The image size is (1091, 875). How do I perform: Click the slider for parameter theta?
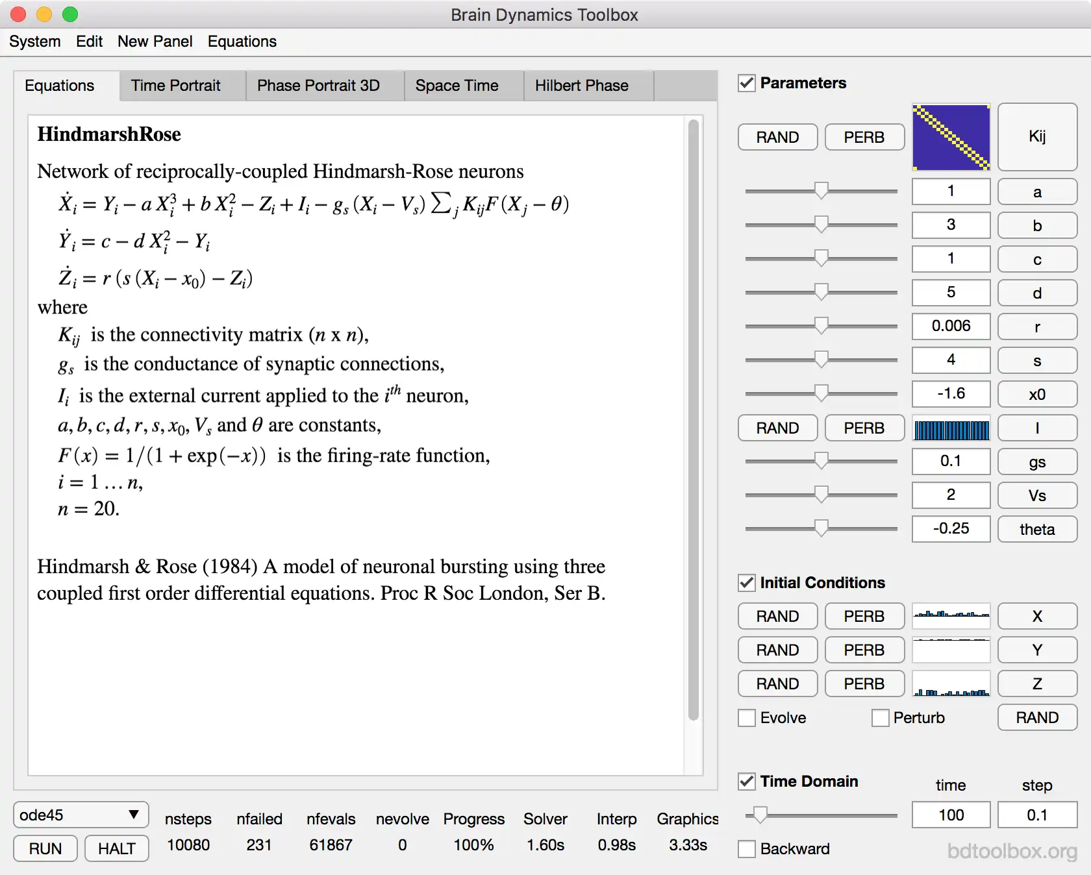pos(821,528)
